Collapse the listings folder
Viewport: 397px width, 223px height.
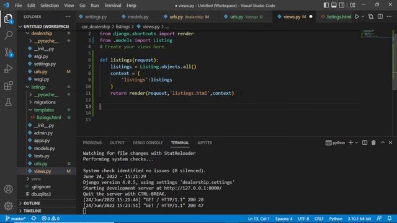[x=38, y=87]
